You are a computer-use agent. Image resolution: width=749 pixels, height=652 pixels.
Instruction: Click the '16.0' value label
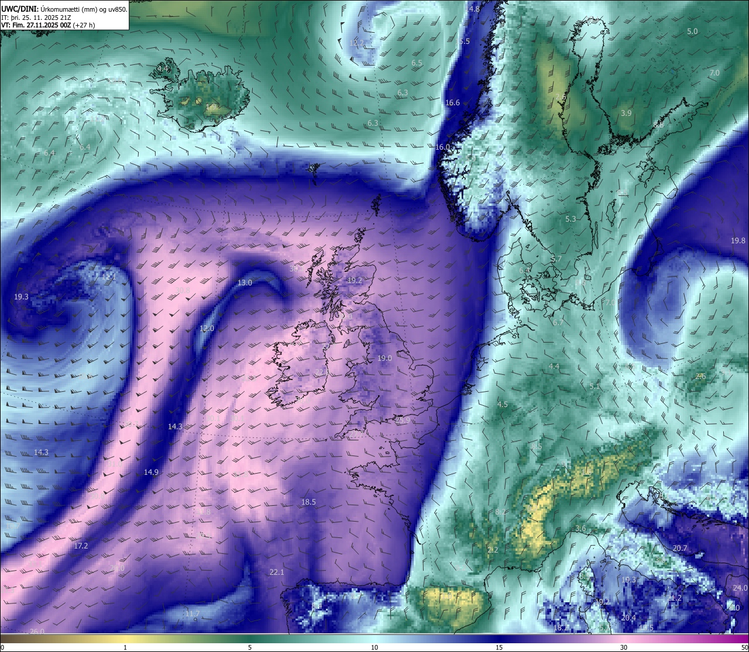point(442,147)
